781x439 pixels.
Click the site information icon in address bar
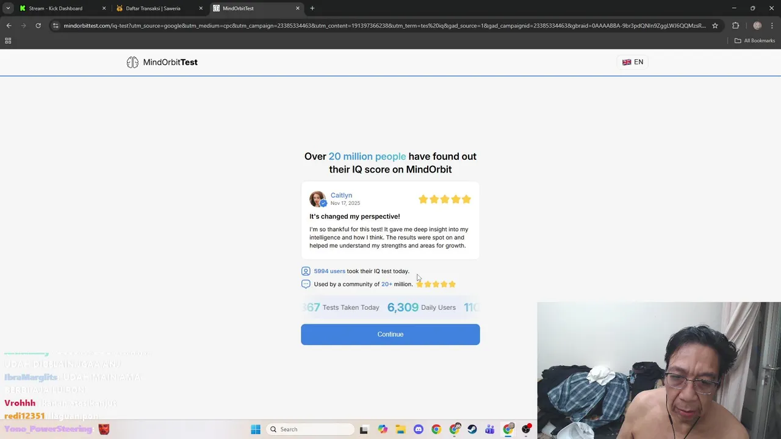point(56,26)
